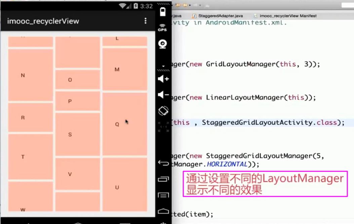
Task: Tap grid item O
Action: [78, 80]
